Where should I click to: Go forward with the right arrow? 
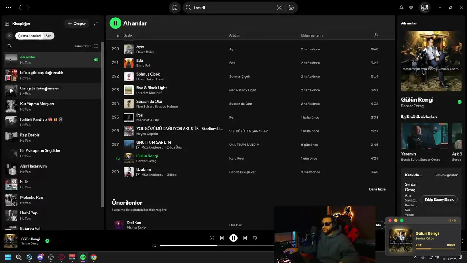click(x=28, y=7)
